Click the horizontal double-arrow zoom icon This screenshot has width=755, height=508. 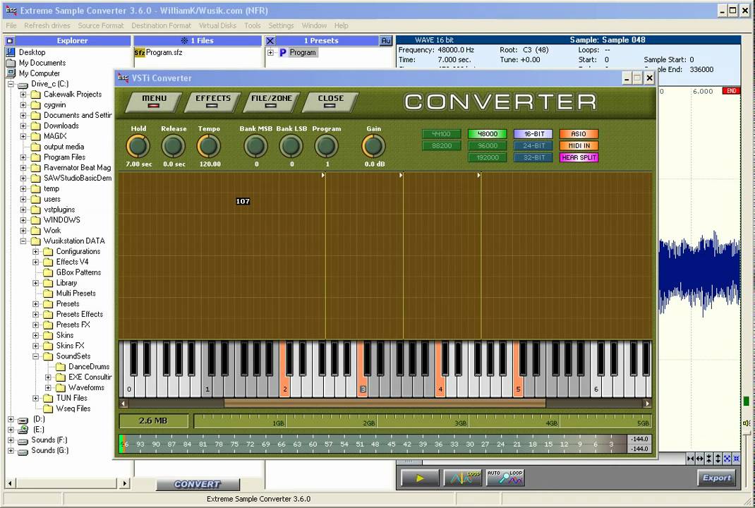pyautogui.click(x=700, y=459)
